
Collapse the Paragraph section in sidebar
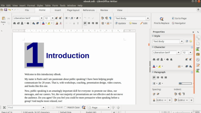coord(153,72)
